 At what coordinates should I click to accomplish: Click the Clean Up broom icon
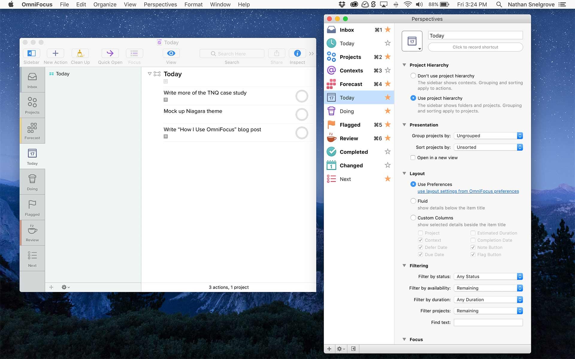80,54
